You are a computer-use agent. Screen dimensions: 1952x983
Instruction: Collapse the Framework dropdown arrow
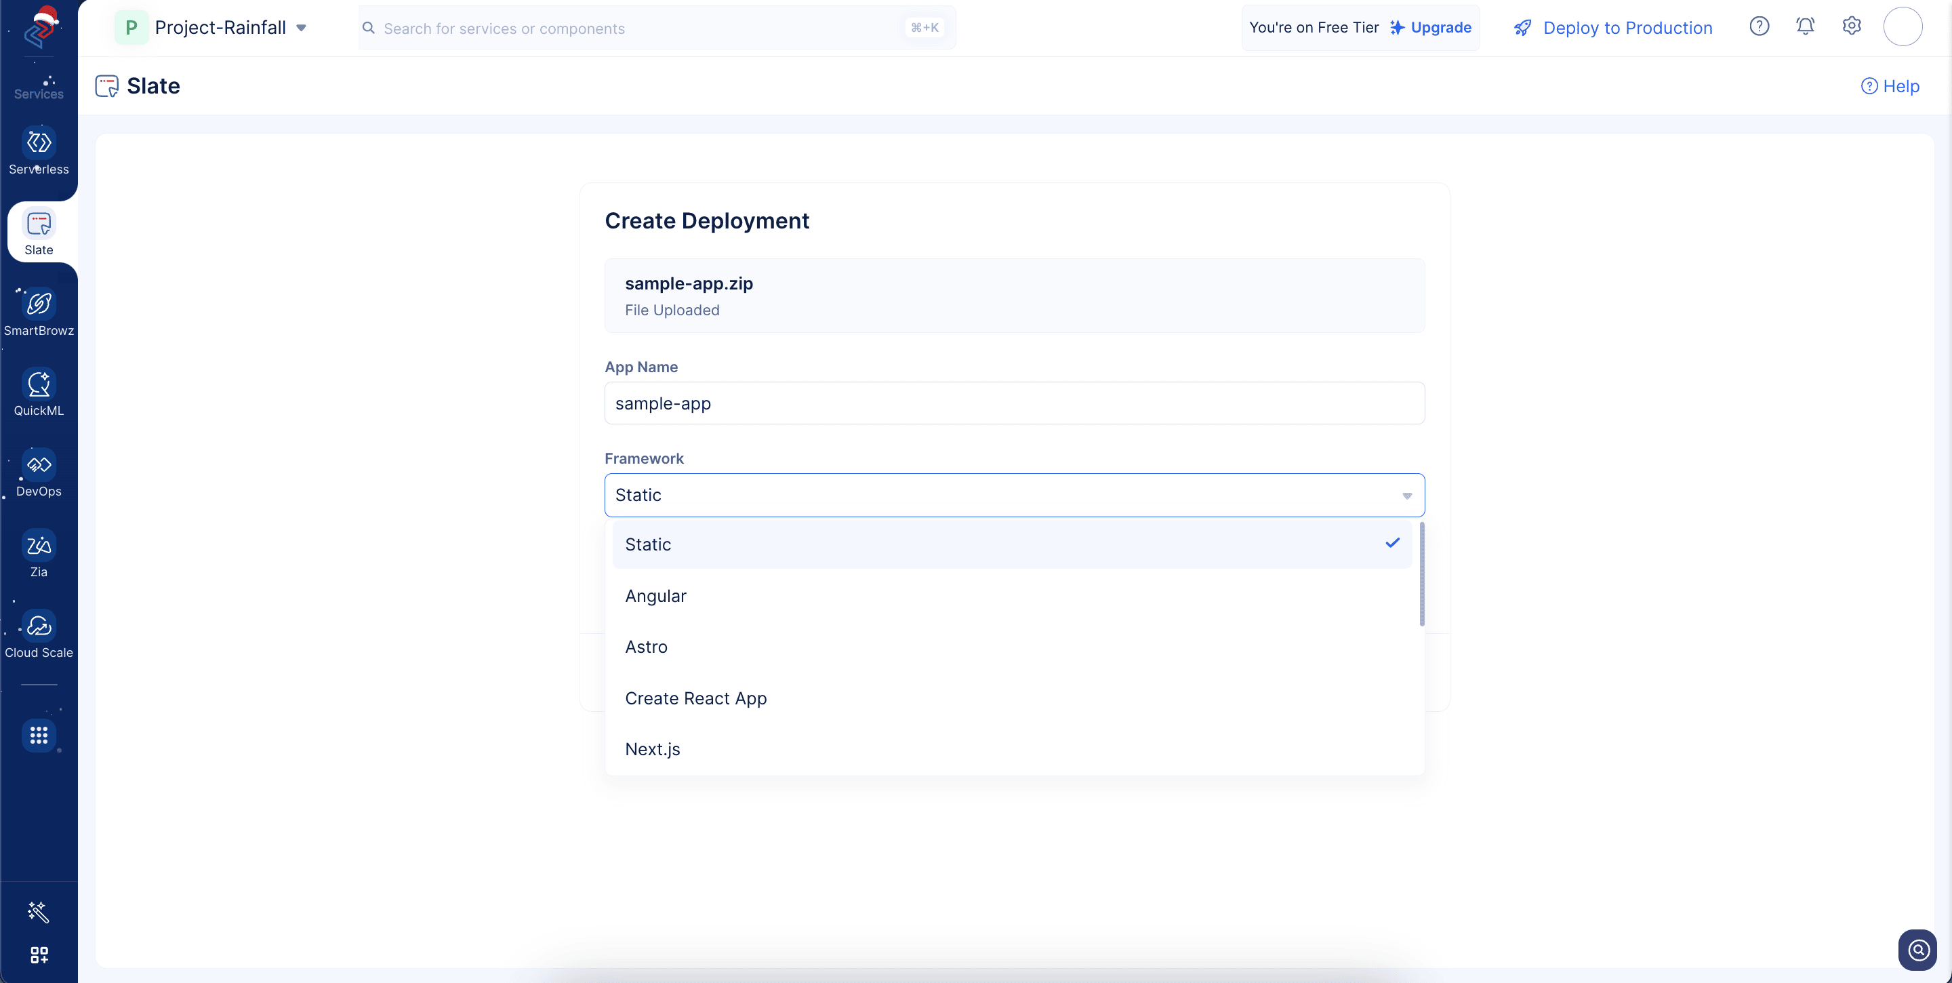point(1406,496)
